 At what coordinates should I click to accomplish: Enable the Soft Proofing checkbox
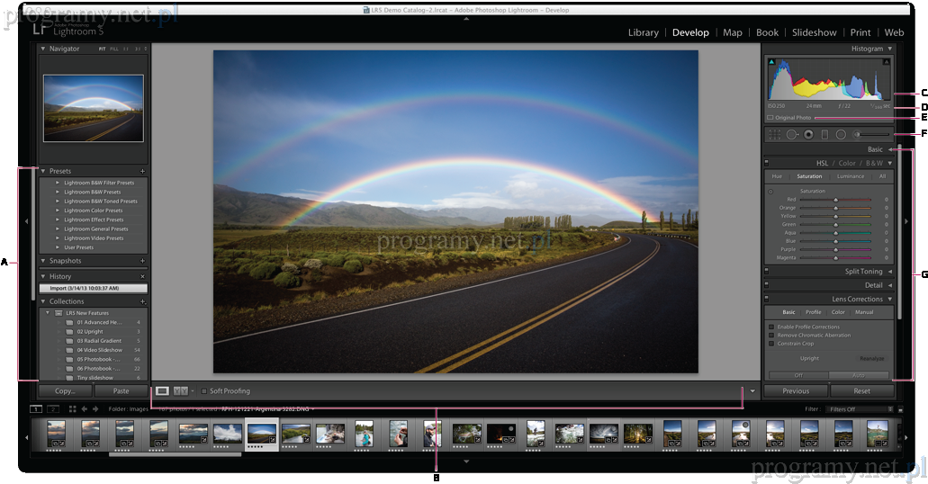click(x=204, y=391)
